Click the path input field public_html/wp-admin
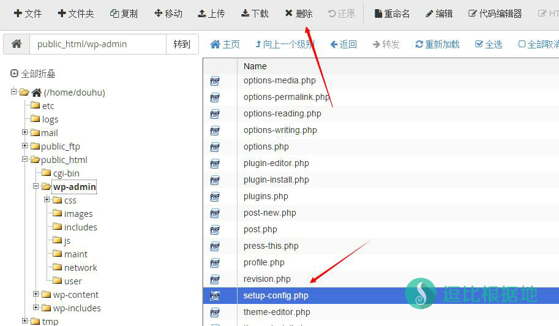Image resolution: width=559 pixels, height=326 pixels. click(x=98, y=44)
